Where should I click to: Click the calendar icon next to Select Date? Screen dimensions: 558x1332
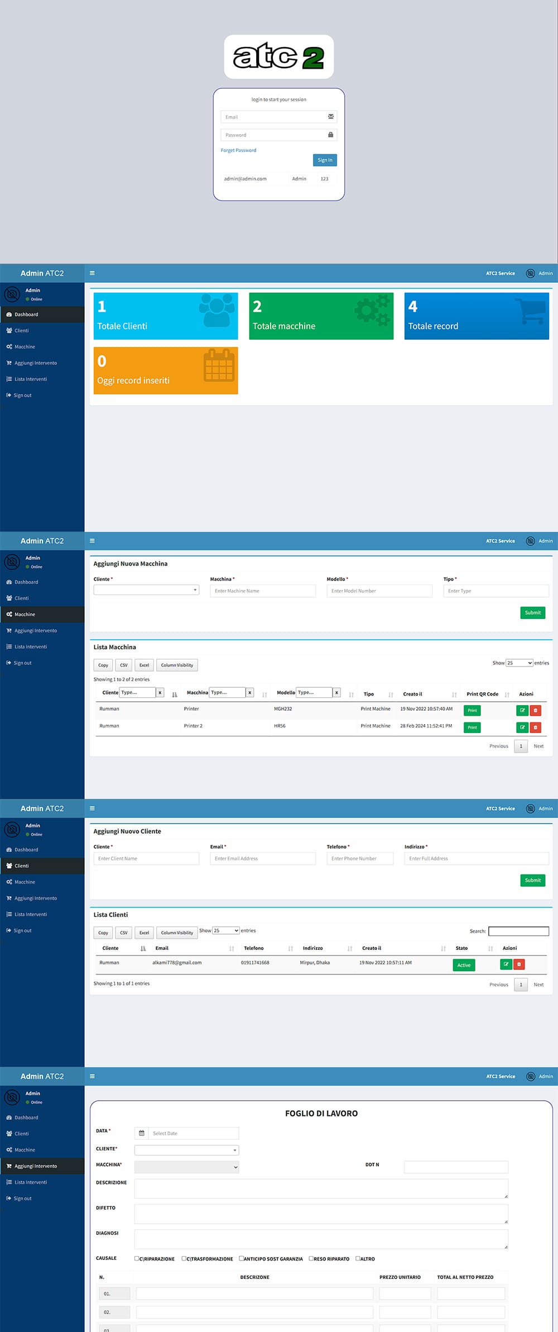coord(142,1133)
